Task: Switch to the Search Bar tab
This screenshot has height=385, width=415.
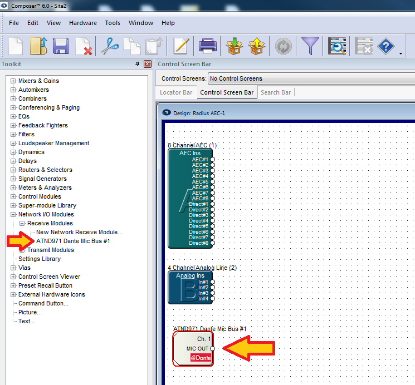Action: point(276,92)
